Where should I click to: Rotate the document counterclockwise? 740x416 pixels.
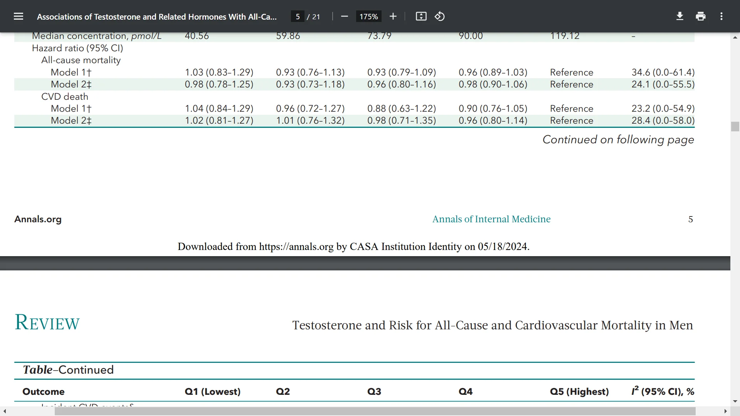pos(440,17)
